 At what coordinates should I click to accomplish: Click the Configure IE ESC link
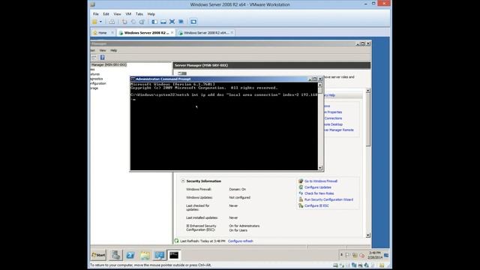point(316,205)
